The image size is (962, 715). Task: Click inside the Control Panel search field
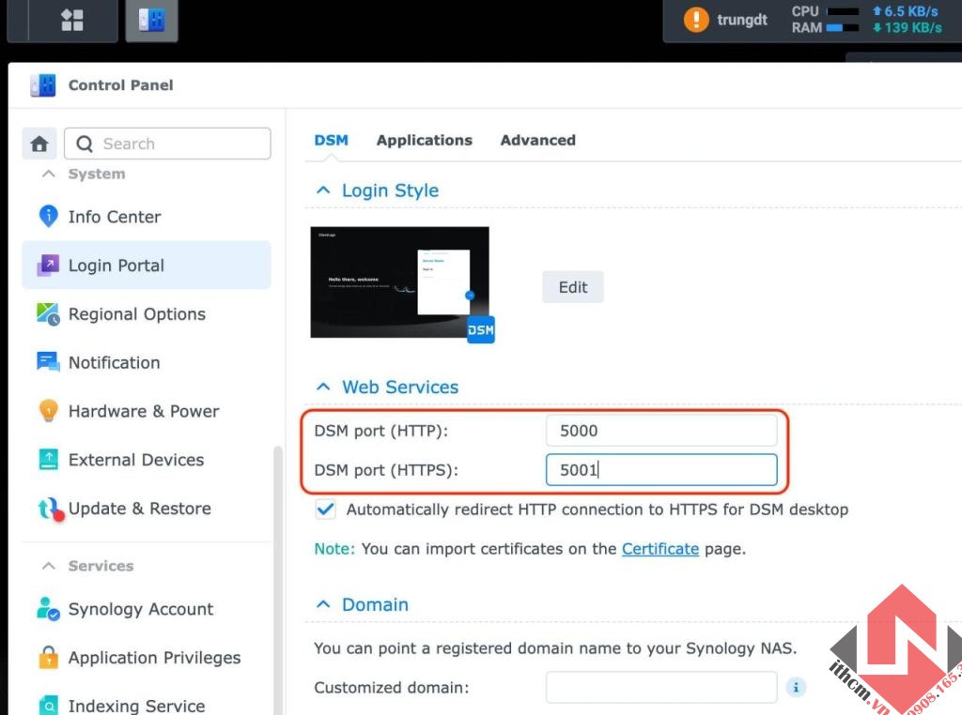[167, 143]
